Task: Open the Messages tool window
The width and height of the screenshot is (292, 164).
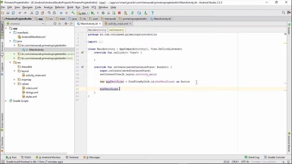Action: [92, 157]
